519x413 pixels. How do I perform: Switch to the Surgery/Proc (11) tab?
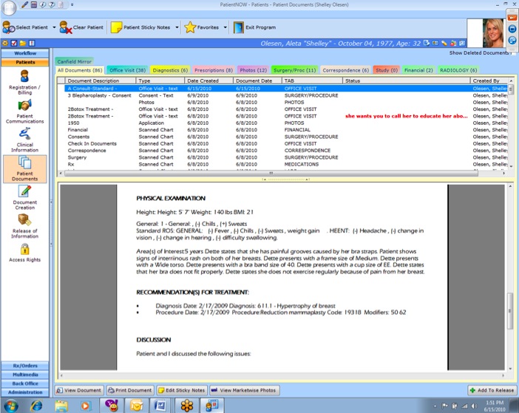294,70
